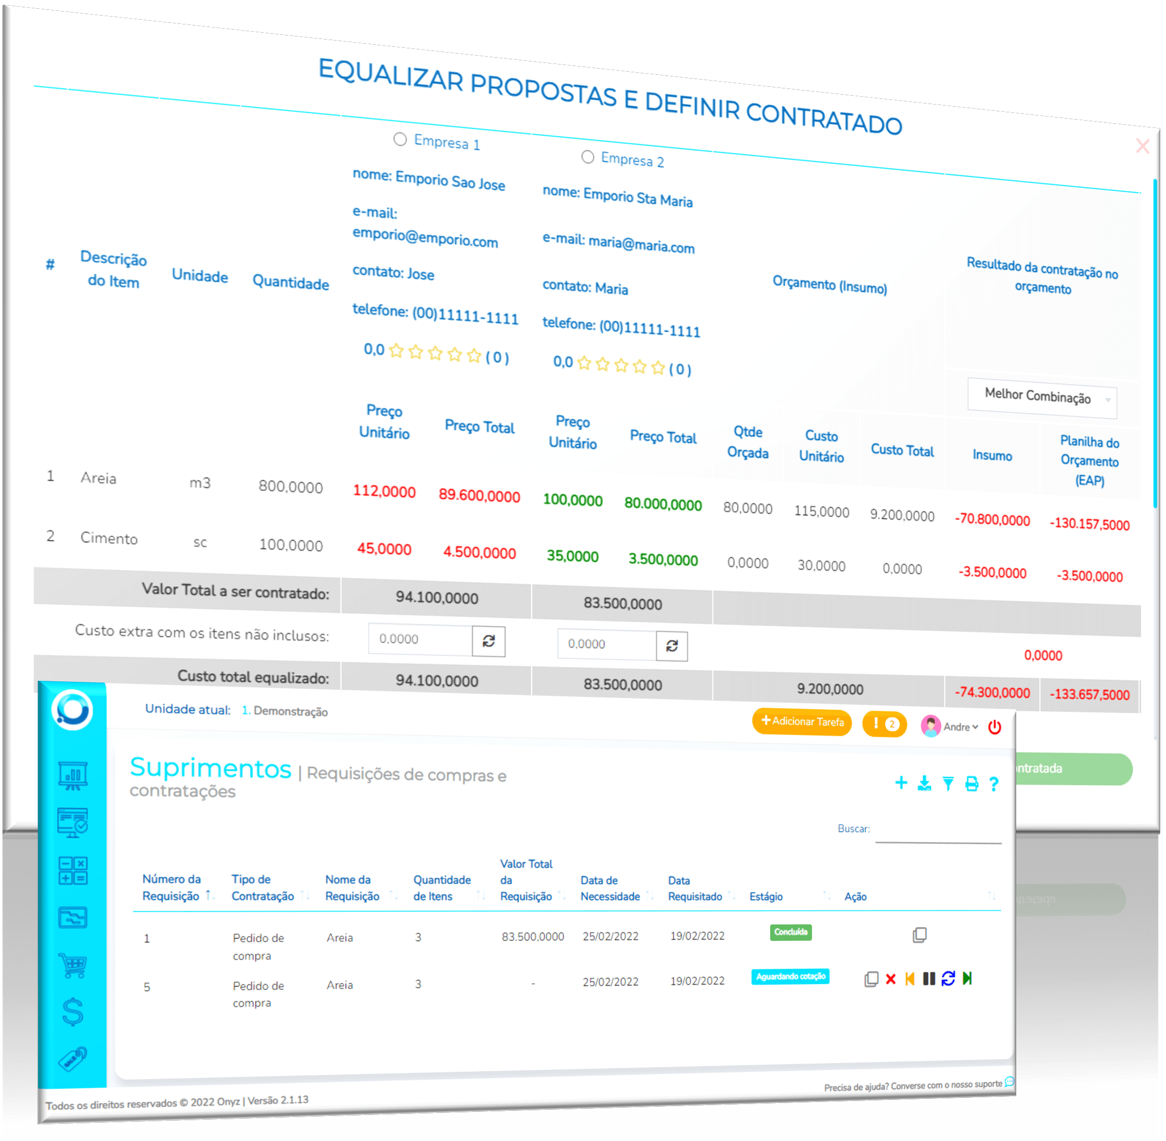Screen dimensions: 1166x1141
Task: Open the alerts badge showing 2
Action: 886,725
